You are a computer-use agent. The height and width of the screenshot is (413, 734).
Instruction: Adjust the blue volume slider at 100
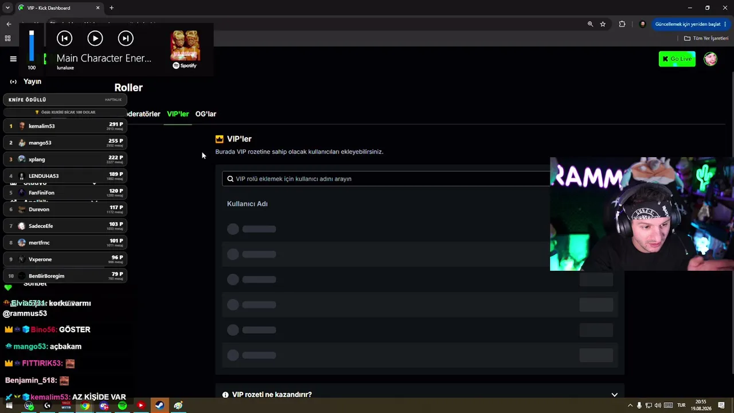tap(32, 46)
